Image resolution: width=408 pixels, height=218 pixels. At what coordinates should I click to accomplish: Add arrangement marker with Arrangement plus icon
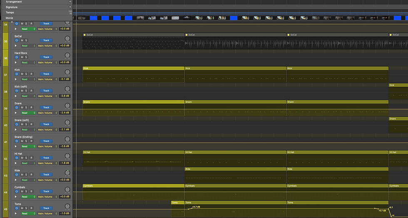(x=70, y=2)
